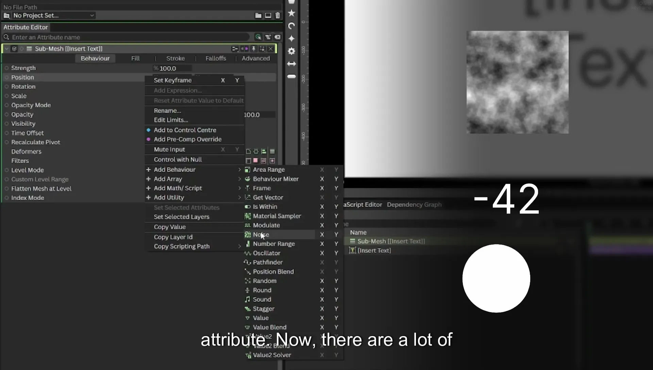The image size is (653, 370).
Task: Click the trash icon in the project bar
Action: click(x=278, y=15)
